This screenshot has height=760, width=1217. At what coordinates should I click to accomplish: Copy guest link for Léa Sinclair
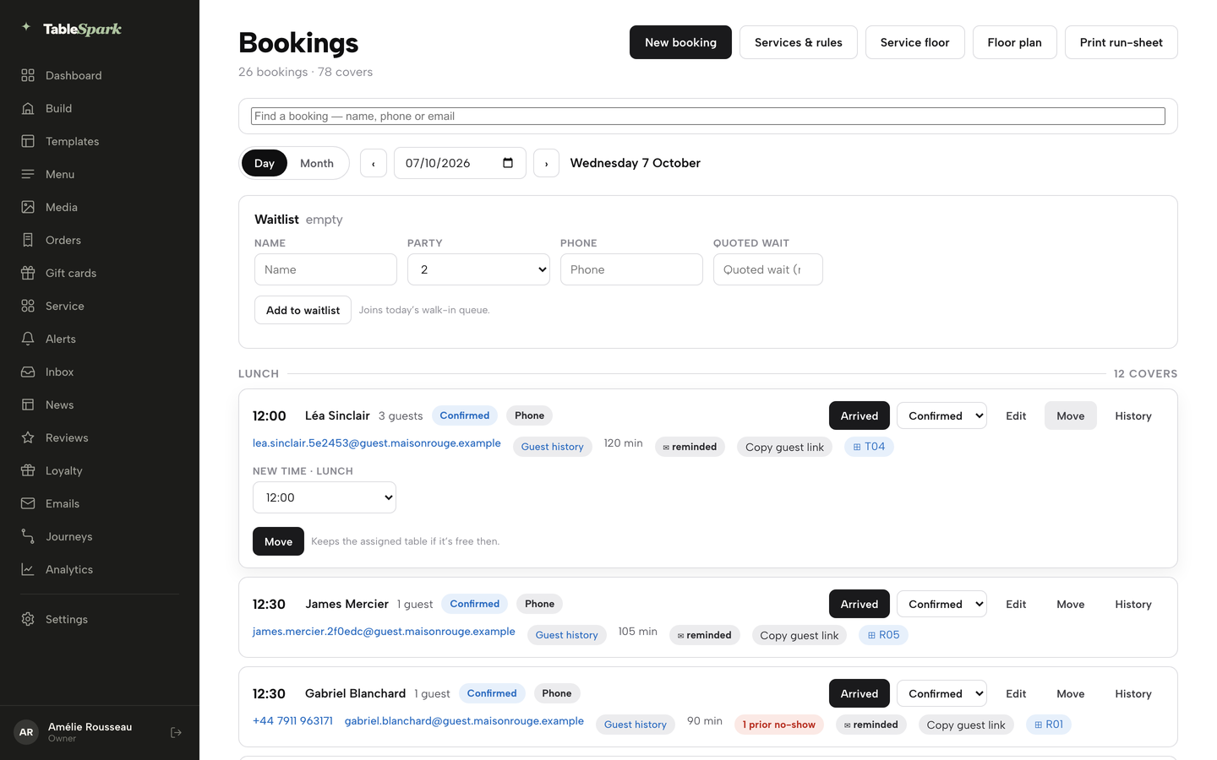pos(784,447)
